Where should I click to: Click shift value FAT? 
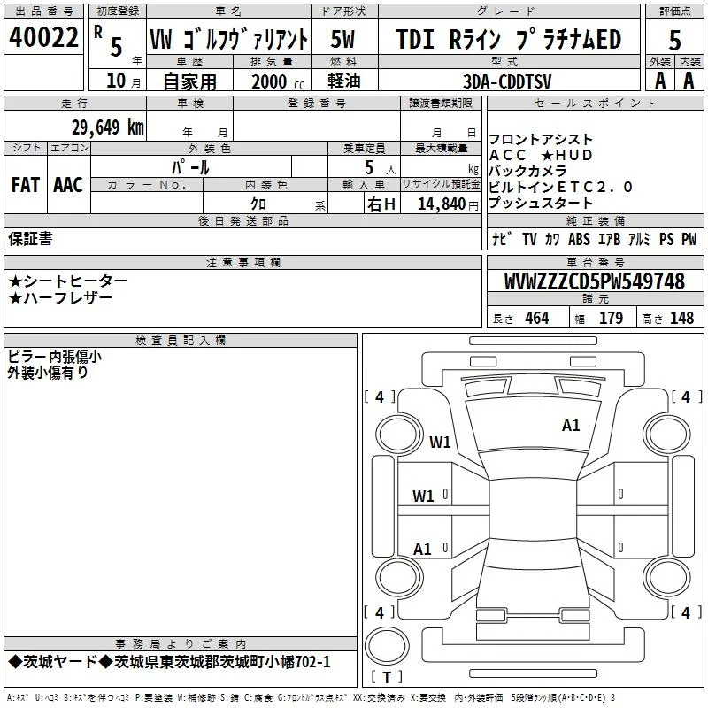click(26, 185)
